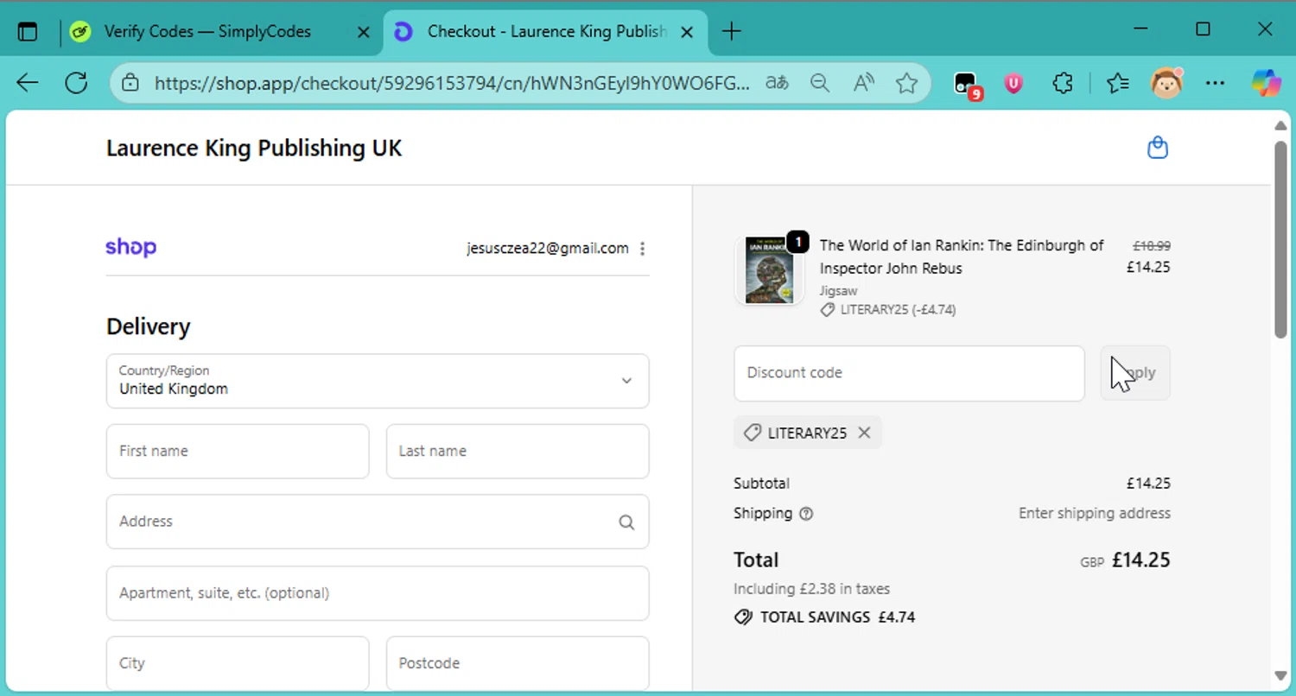Image resolution: width=1296 pixels, height=696 pixels.
Task: Click the Laurence King Publishing UK store name
Action: [x=254, y=148]
